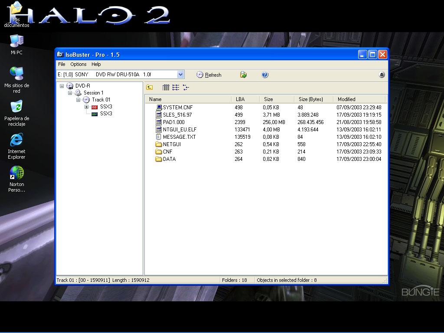Select the ISO SSX3 file system
The width and height of the screenshot is (444, 333).
[x=106, y=107]
